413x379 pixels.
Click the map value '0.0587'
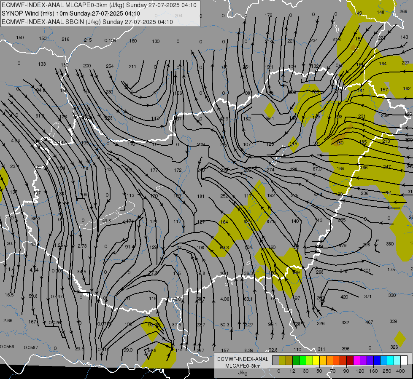click(31, 347)
